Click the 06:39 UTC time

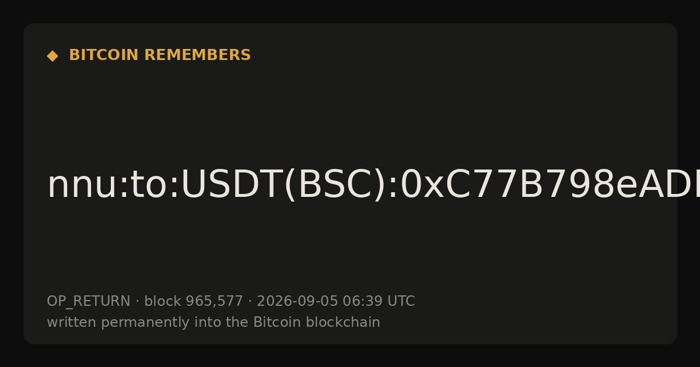[379, 302]
